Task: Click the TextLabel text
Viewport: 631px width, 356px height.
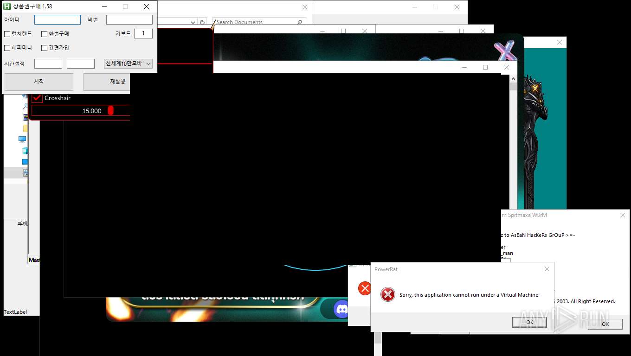Action: point(15,312)
